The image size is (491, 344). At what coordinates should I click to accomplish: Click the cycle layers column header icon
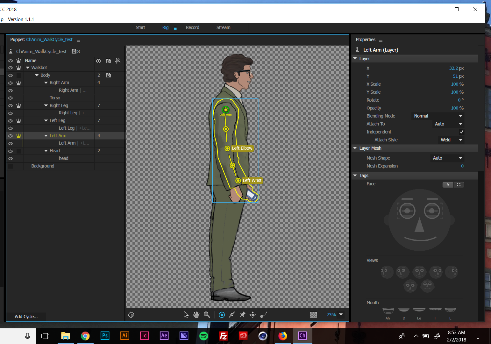pos(108,61)
